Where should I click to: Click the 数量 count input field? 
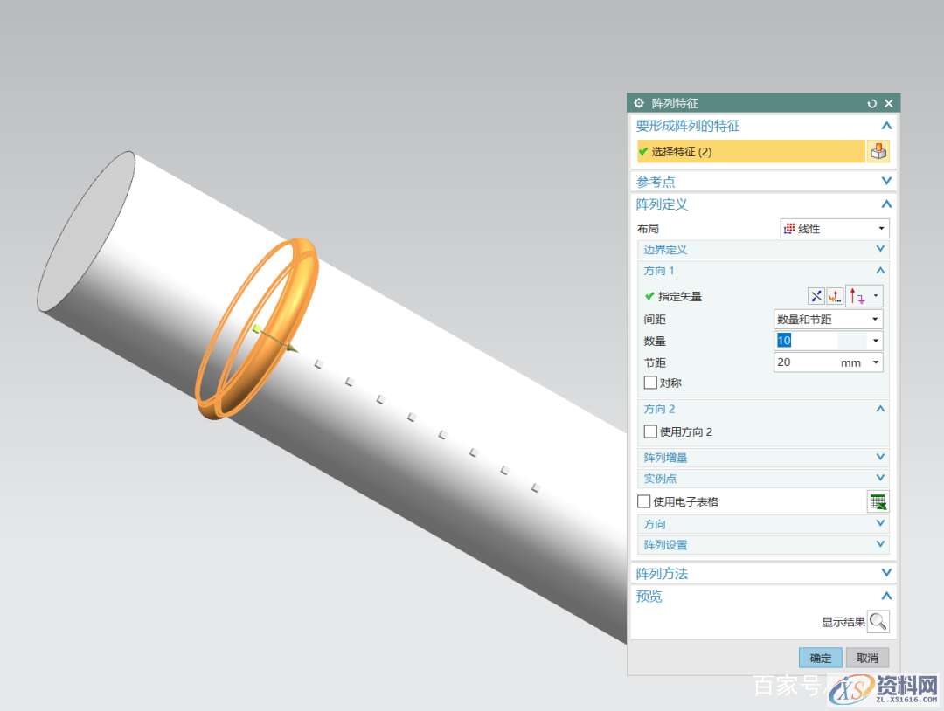820,341
